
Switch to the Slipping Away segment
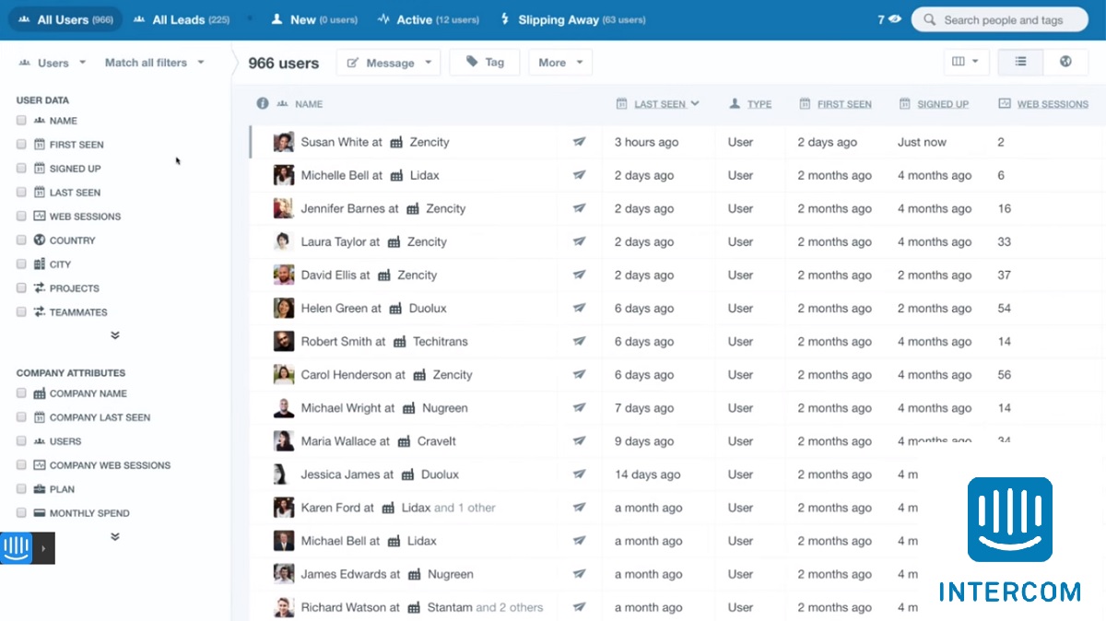pos(571,18)
